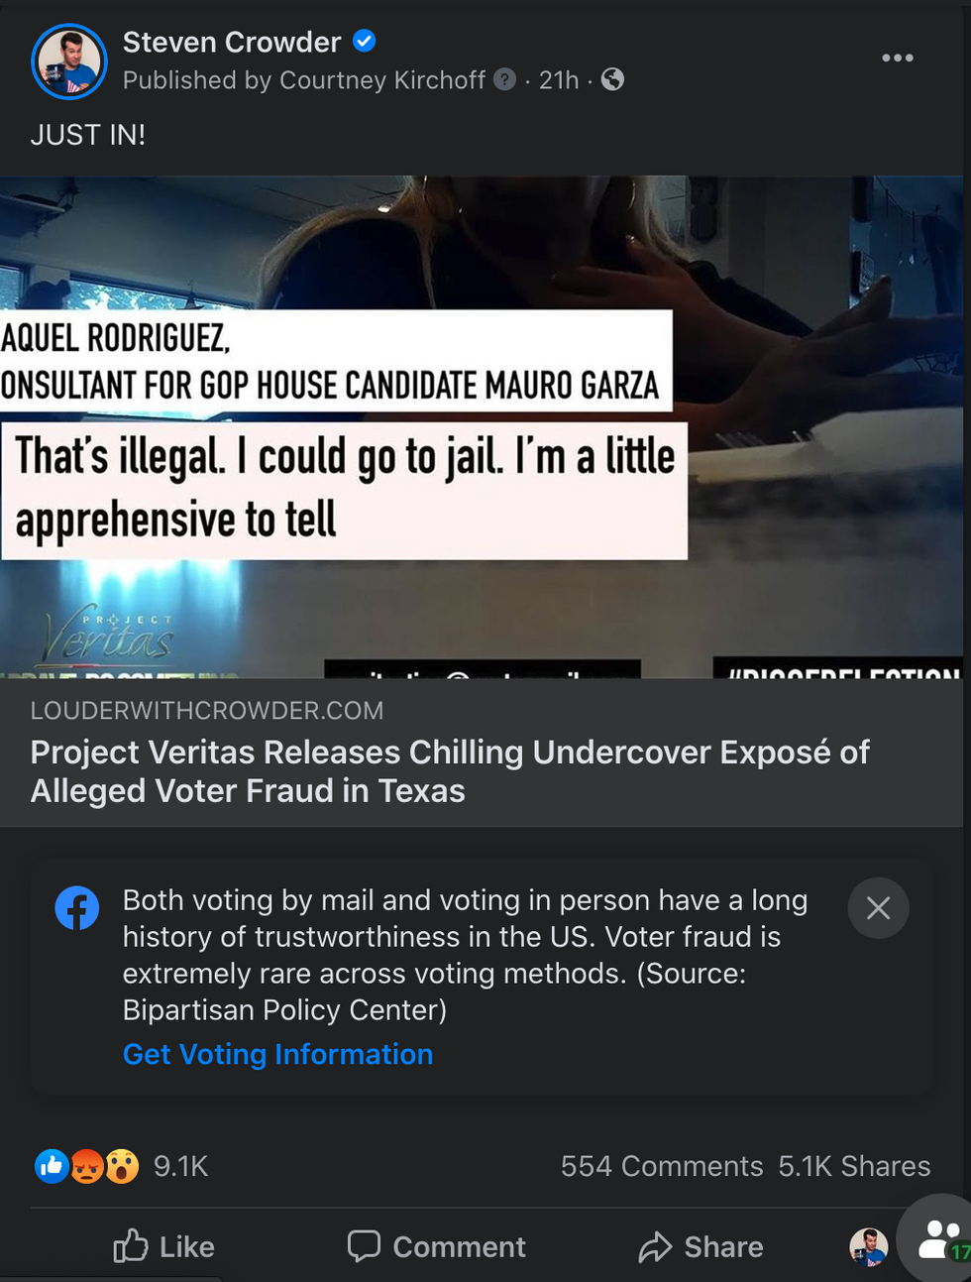971x1282 pixels.
Task: Open the group chat bubble icon
Action: coord(938,1240)
